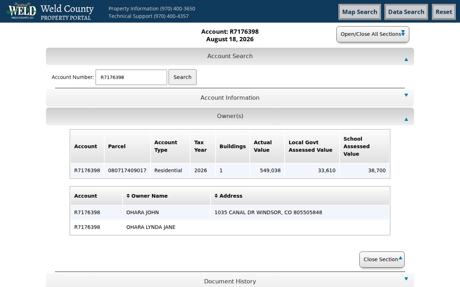Open the Data Search page
Viewport: 460px width, 287px height.
click(x=406, y=12)
